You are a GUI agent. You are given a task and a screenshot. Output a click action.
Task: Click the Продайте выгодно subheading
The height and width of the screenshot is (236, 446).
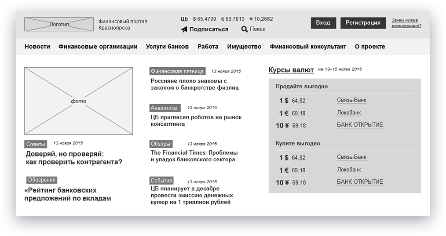(x=302, y=87)
